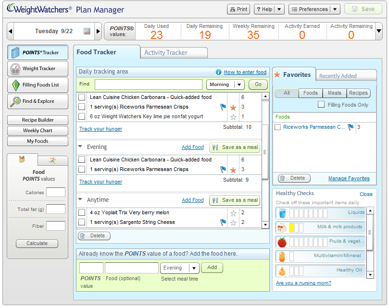Click flag icon on Evening Riceworks Parmesean Crisps
The width and height of the screenshot is (389, 308).
(223, 169)
